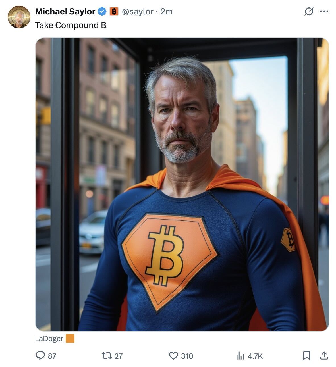Click the LaDoger image credit

49,339
